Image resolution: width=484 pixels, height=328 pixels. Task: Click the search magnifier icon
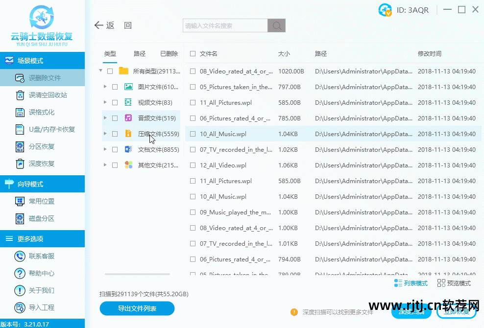(277, 25)
